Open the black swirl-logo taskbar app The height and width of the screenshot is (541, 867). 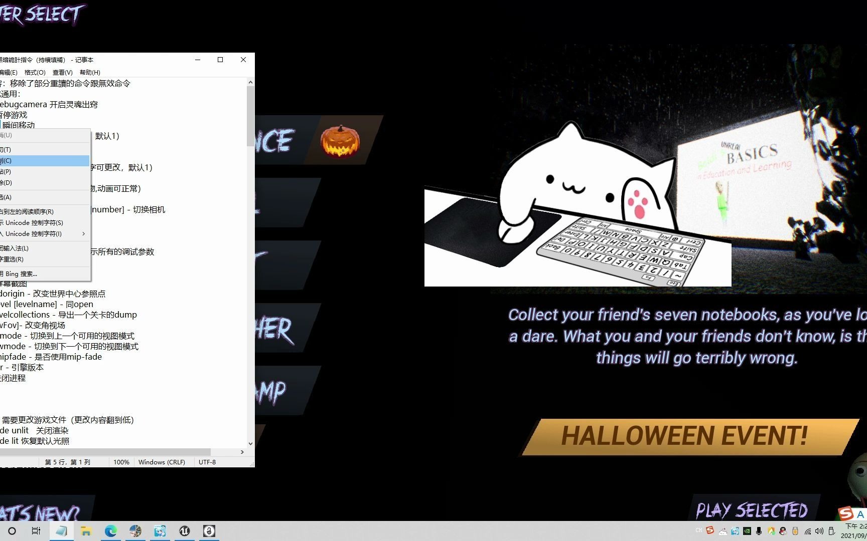(209, 531)
